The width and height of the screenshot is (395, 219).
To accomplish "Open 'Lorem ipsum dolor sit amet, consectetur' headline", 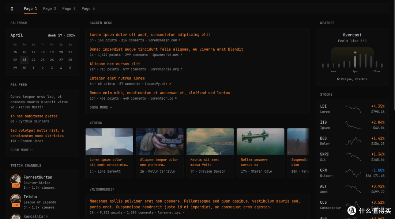I will point(150,35).
